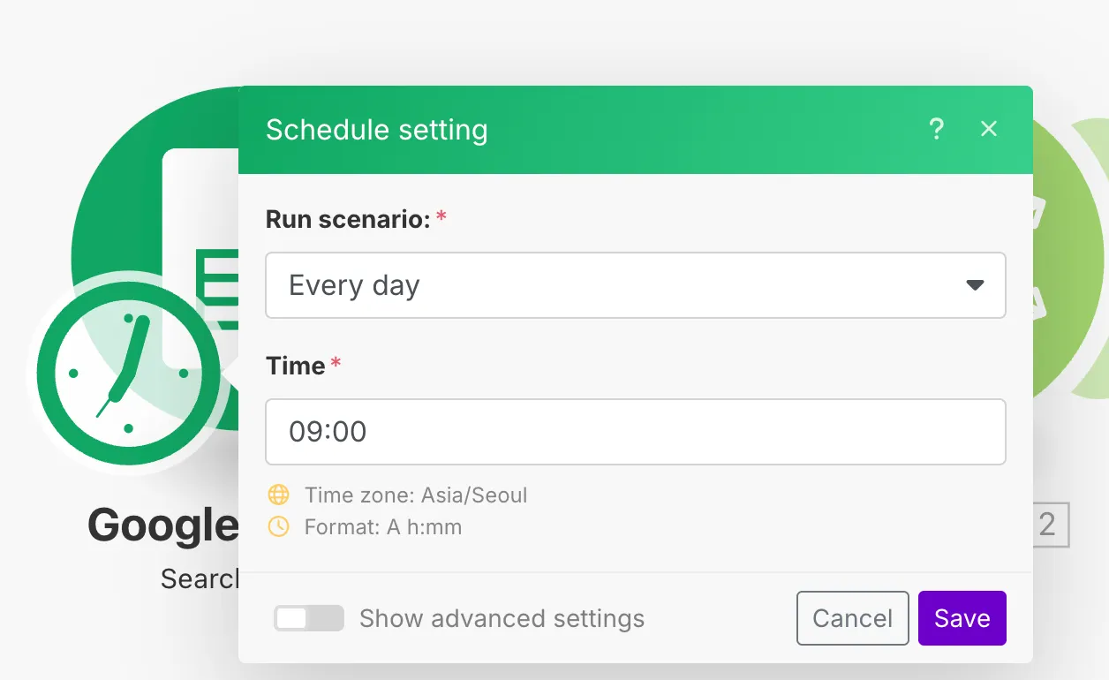
Task: Open the help question mark icon
Action: [x=937, y=130]
